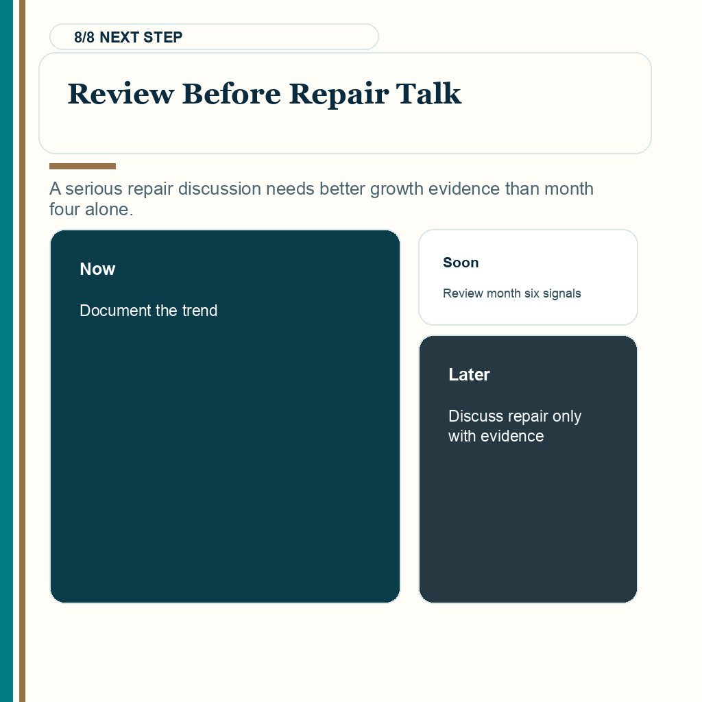The image size is (702, 702).
Task: Click the dark slate Later card
Action: pos(529,469)
